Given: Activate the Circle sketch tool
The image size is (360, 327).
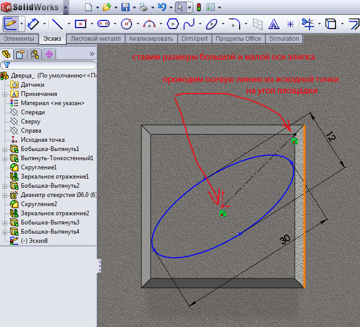Looking at the screenshot, I should pyautogui.click(x=126, y=24).
